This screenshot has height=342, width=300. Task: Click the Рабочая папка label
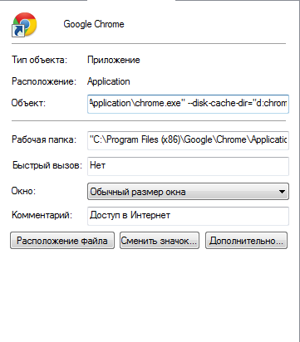(44, 139)
